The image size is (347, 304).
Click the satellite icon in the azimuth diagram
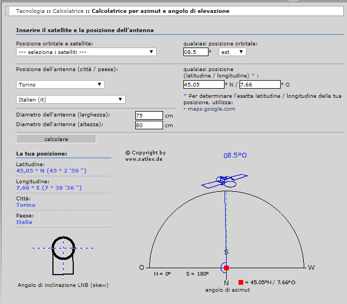tap(224, 181)
